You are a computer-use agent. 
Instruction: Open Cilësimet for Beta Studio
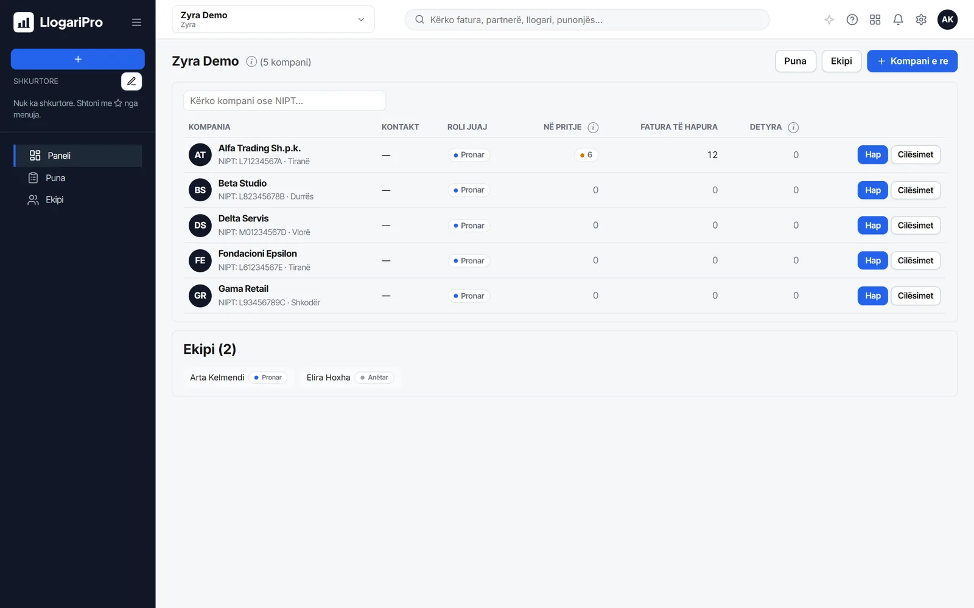tap(916, 190)
